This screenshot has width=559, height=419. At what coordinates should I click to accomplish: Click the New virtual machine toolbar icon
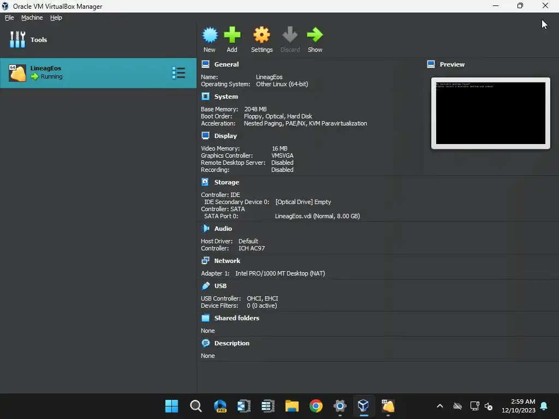click(210, 35)
